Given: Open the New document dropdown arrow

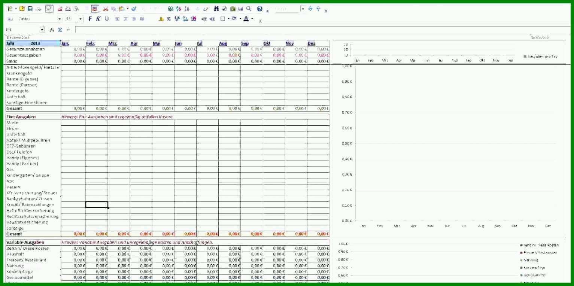Looking at the screenshot, I should (16, 9).
